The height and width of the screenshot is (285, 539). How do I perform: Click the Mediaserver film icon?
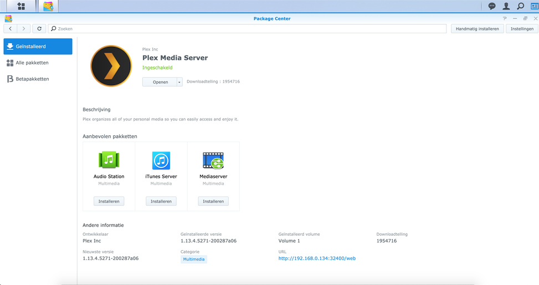(213, 160)
